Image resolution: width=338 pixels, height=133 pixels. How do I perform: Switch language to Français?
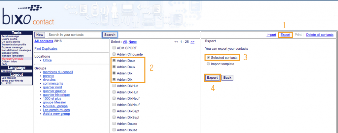[7, 71]
